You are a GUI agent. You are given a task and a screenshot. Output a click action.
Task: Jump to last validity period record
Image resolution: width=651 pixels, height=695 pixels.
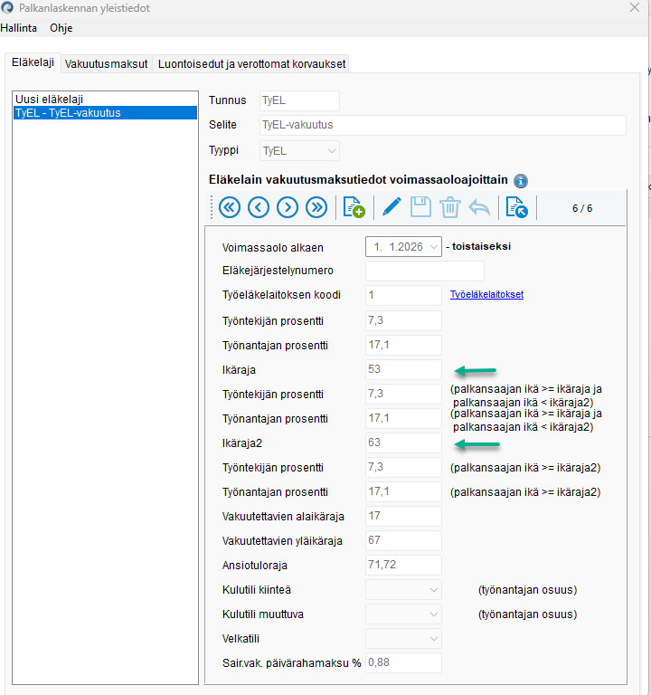[316, 207]
